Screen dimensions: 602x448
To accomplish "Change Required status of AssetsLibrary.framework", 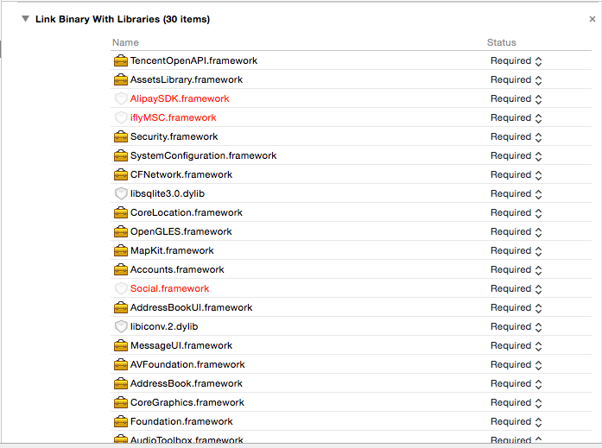I will (x=516, y=80).
